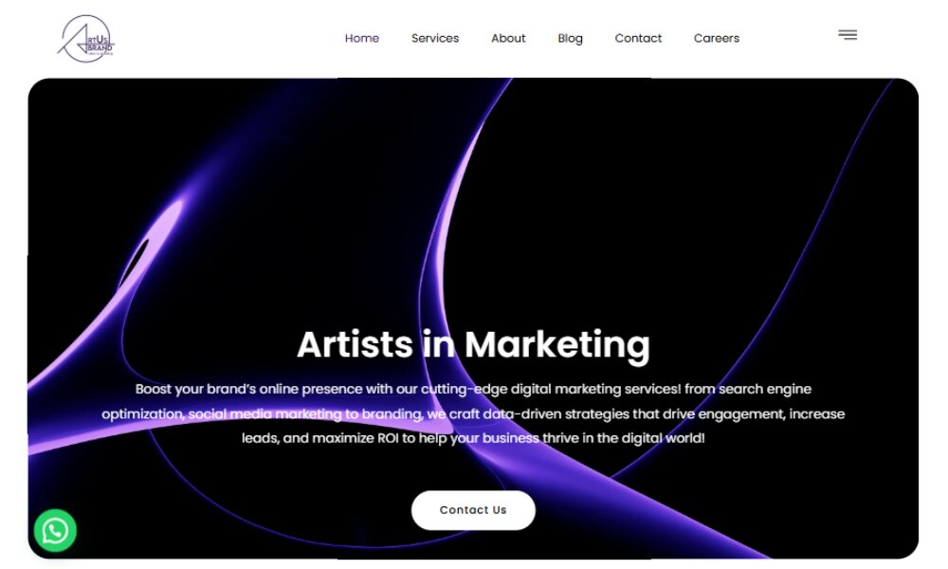
Task: Select Contact in the navigation bar
Action: 638,38
